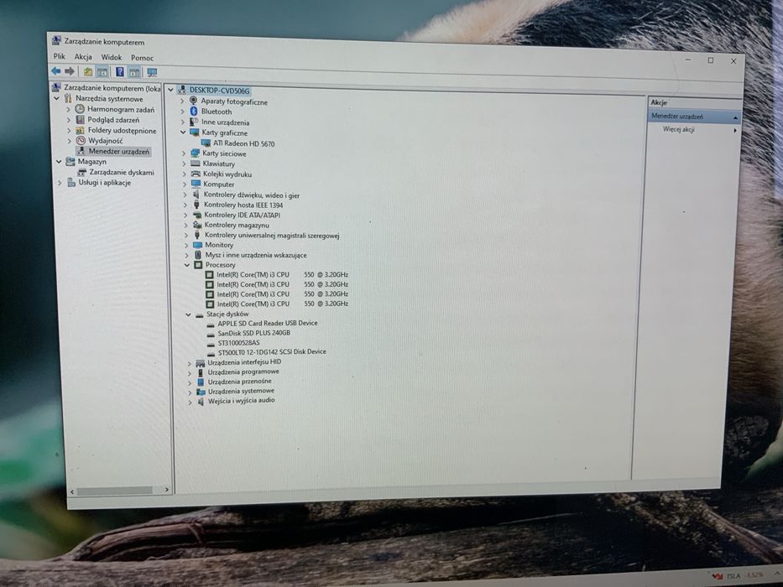
Task: Click the scan for hardware monitor toolbar icon
Action: pyautogui.click(x=152, y=73)
